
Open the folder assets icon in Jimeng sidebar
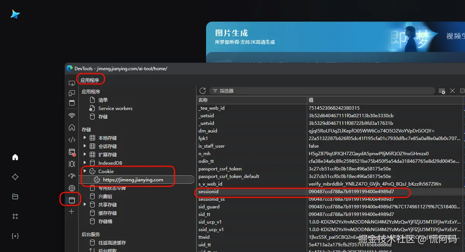coord(15,197)
